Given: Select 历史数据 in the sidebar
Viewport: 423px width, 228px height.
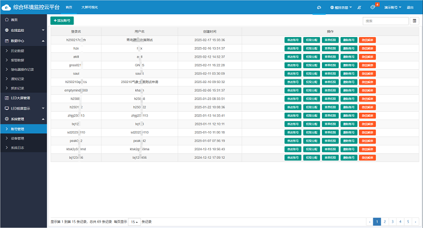Looking at the screenshot, I should tap(19, 50).
